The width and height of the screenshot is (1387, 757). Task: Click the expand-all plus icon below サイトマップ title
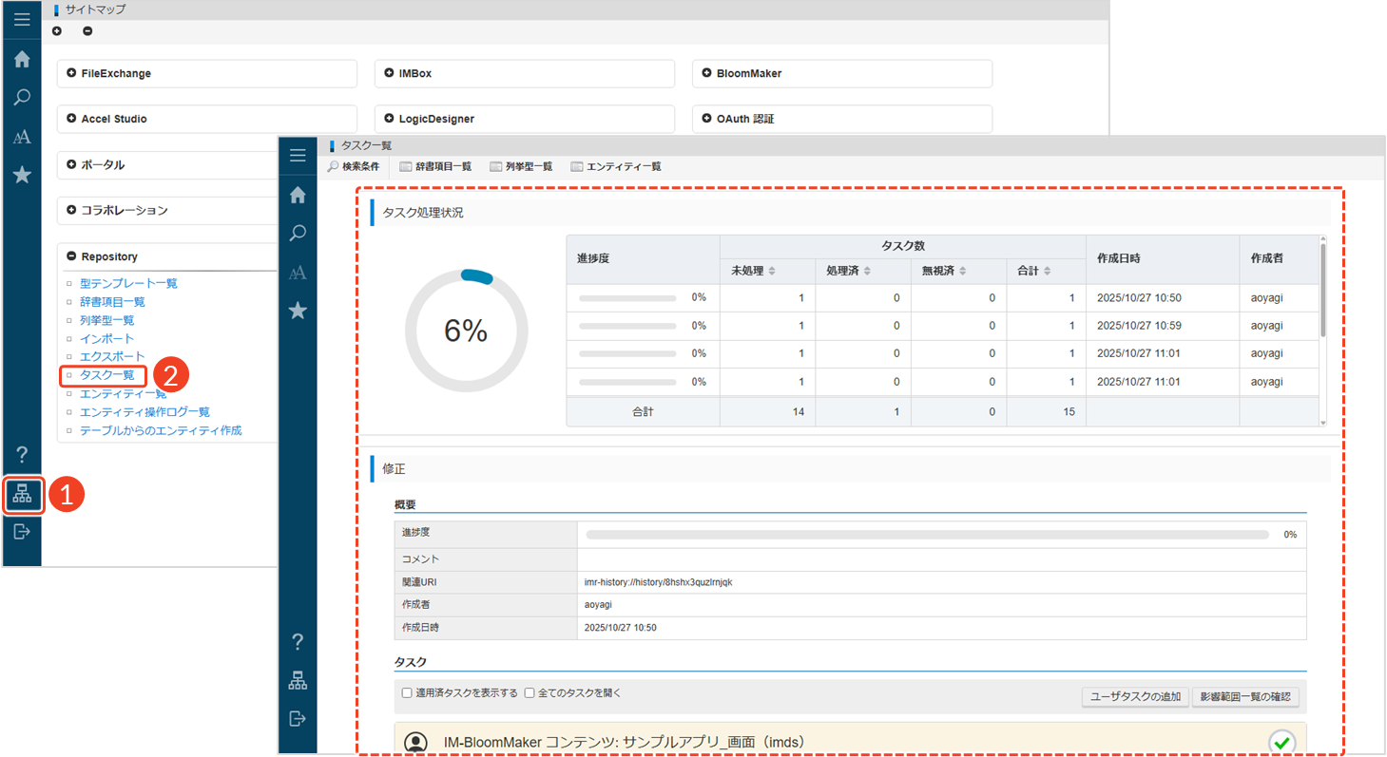tap(57, 31)
